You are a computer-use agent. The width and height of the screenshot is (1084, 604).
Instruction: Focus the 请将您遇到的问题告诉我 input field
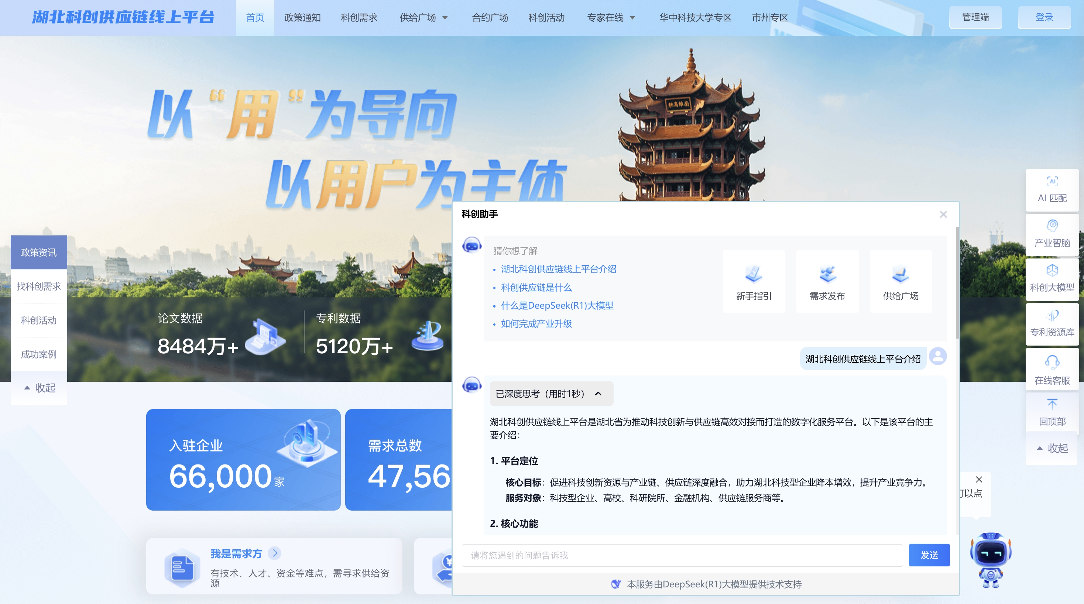682,555
